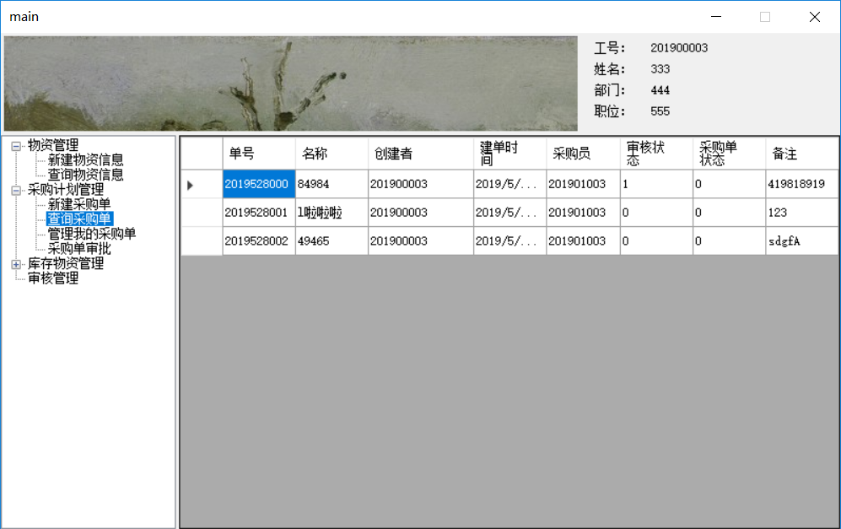Minimize the main window
This screenshot has height=529, width=841.
(x=715, y=17)
